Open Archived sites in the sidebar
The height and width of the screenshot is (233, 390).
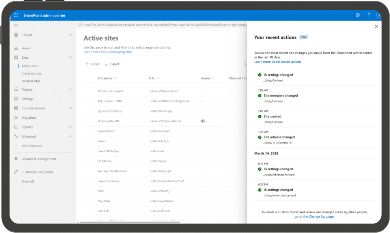point(32,73)
